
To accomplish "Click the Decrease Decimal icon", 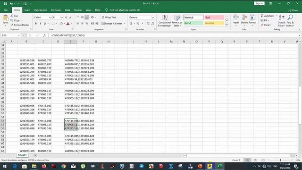I will (x=153, y=24).
